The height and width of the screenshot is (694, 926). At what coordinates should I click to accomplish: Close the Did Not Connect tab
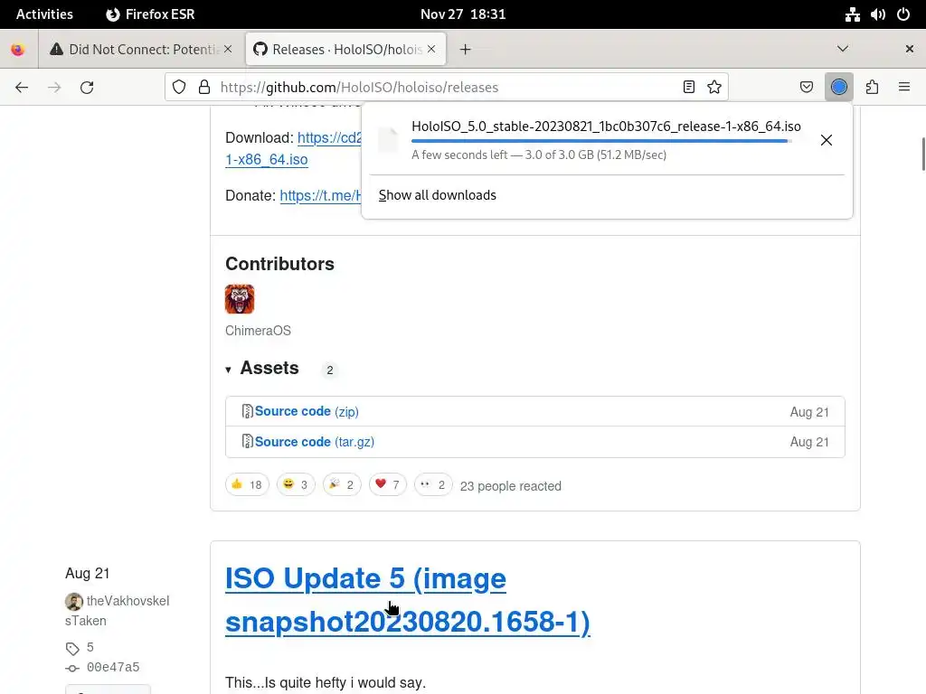(228, 49)
